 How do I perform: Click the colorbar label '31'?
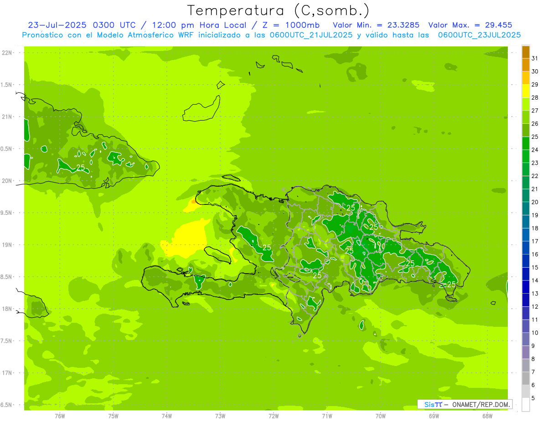coord(535,58)
